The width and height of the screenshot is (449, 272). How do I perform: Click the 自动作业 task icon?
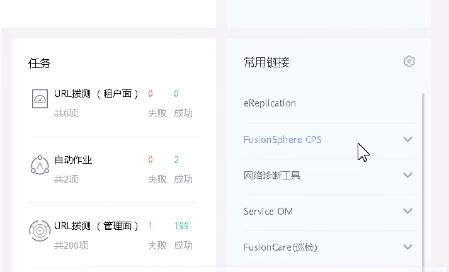coord(40,165)
